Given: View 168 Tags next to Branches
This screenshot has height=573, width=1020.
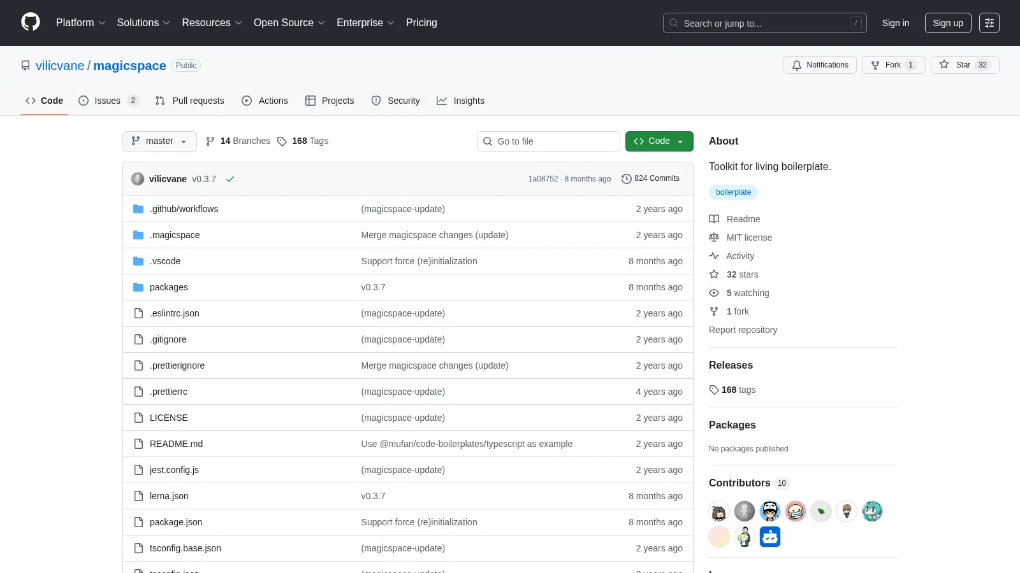Looking at the screenshot, I should click(303, 141).
